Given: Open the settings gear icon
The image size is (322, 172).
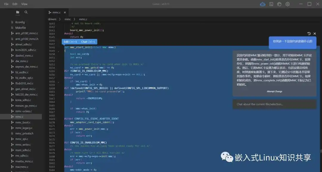Looking at the screenshot, I should (x=287, y=4).
